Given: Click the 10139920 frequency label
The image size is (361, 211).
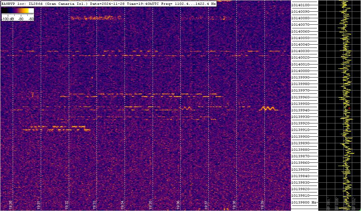Looking at the screenshot, I should pos(300,123).
